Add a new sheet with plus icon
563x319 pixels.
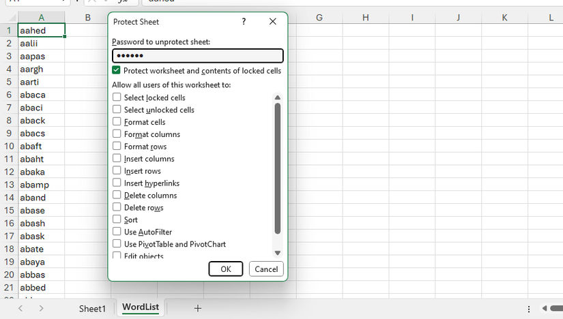pos(197,308)
